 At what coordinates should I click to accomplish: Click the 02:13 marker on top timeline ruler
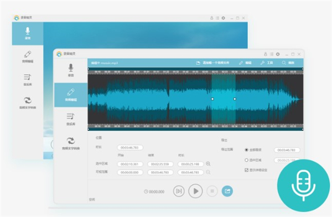pos(215,72)
